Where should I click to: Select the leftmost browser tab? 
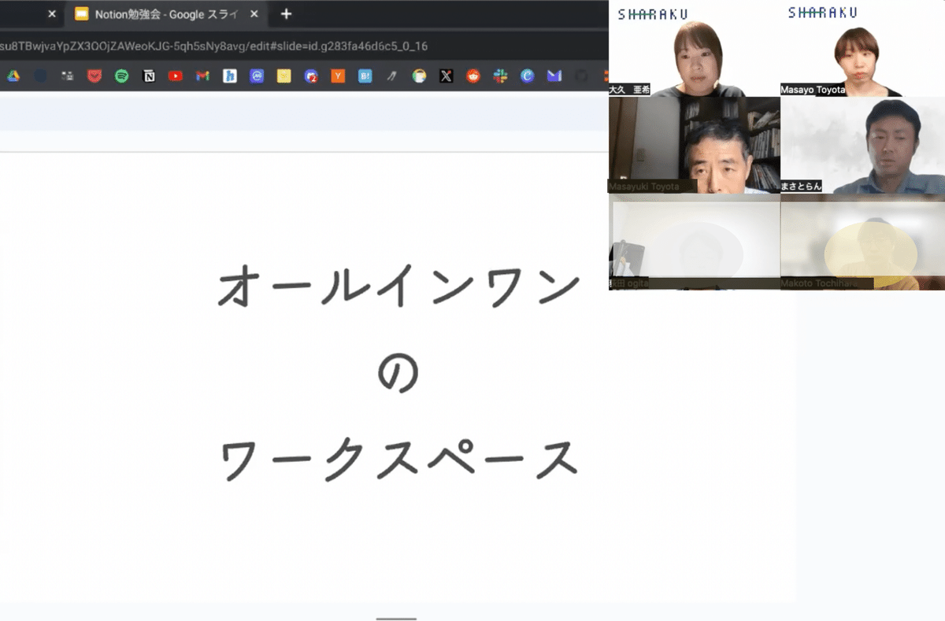(24, 13)
